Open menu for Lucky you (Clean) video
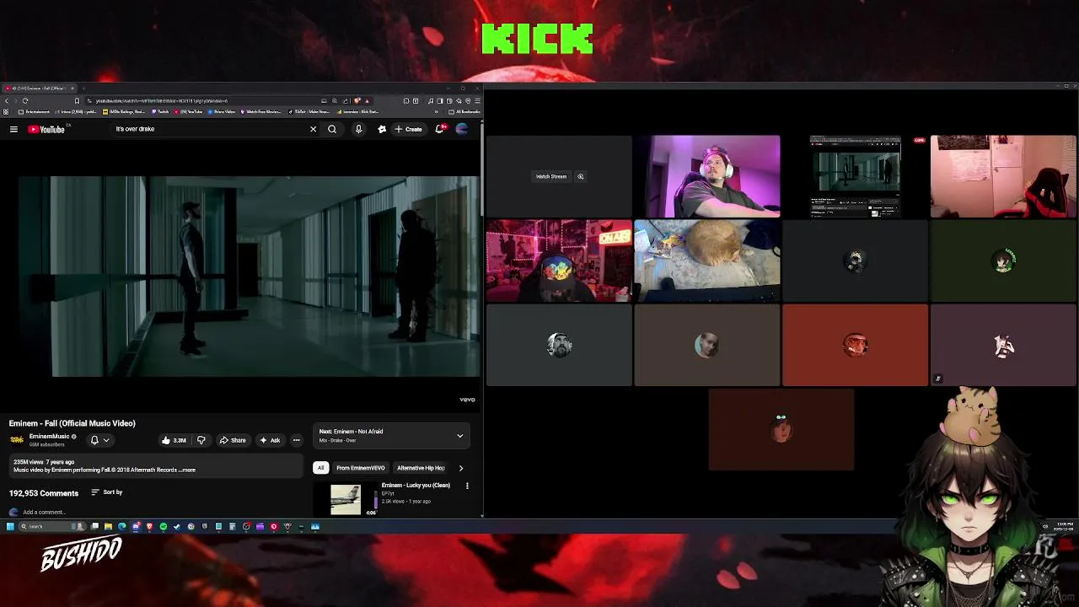This screenshot has width=1079, height=607. click(x=467, y=486)
